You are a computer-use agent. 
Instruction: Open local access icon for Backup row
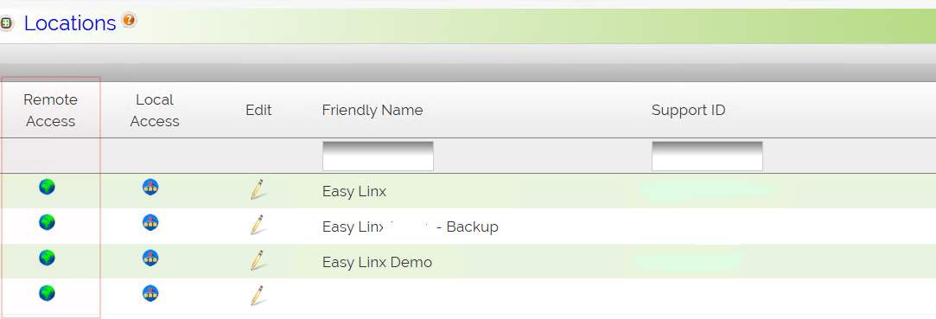pyautogui.click(x=150, y=222)
